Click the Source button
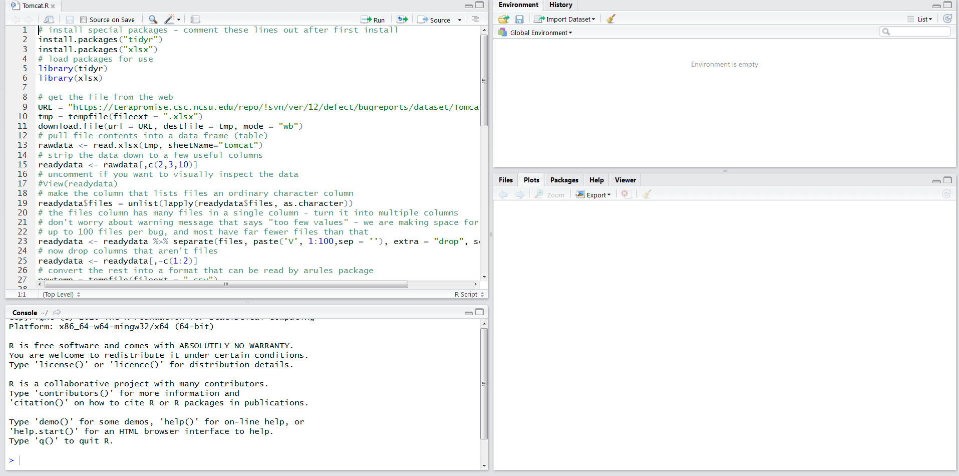Screen dimensions: 959x476 click(434, 20)
